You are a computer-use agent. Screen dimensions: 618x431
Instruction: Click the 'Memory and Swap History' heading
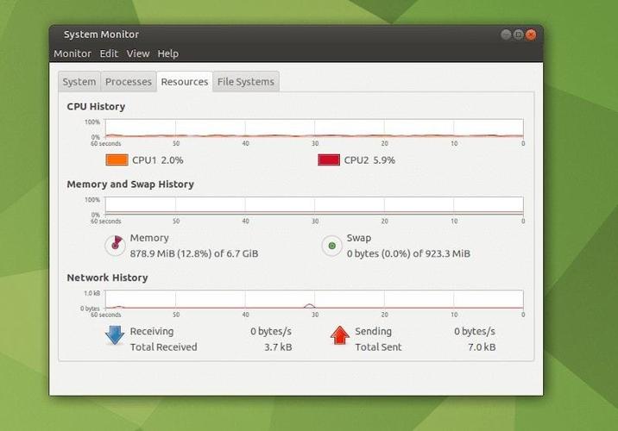point(130,184)
